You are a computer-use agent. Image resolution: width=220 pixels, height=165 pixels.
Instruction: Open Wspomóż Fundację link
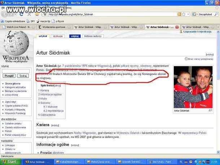click(x=15, y=113)
